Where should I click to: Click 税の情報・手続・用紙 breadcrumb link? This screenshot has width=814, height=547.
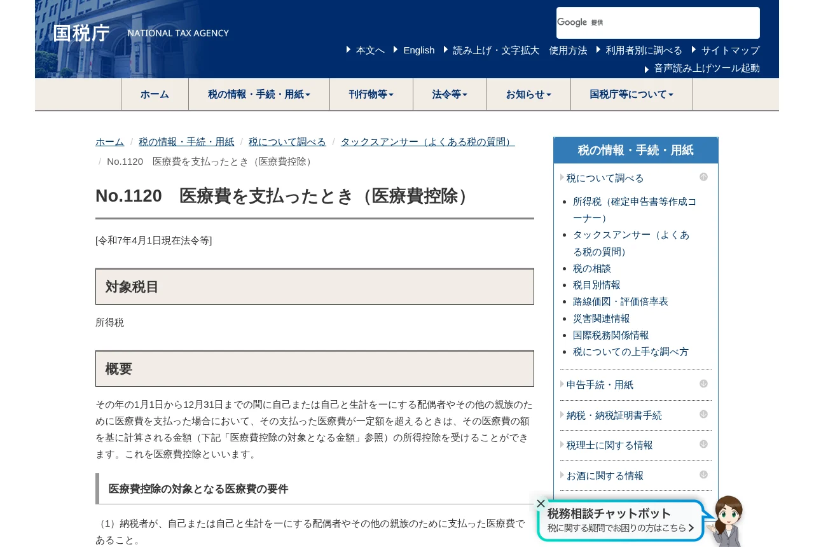(186, 142)
